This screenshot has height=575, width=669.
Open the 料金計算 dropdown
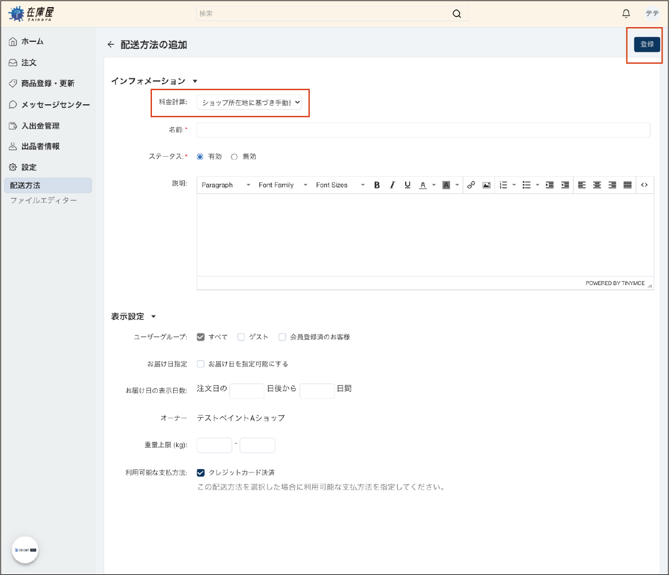click(249, 103)
